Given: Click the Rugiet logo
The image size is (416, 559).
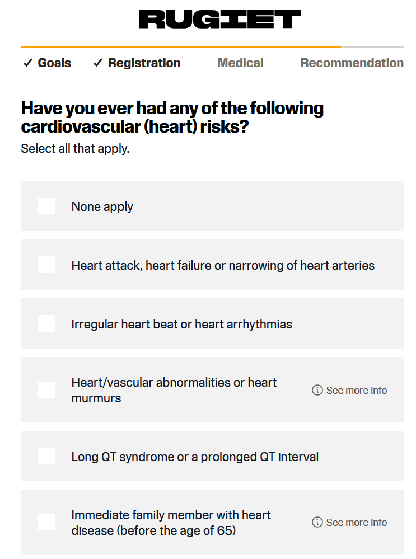Looking at the screenshot, I should point(219,19).
